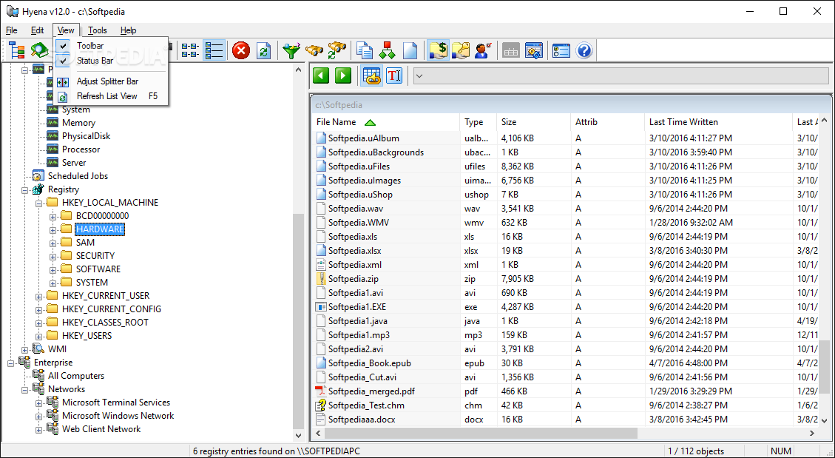Open the Tools menu

coord(98,30)
